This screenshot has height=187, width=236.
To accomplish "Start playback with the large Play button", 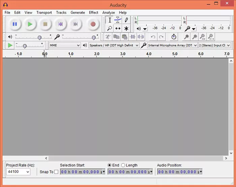I will [30, 24].
